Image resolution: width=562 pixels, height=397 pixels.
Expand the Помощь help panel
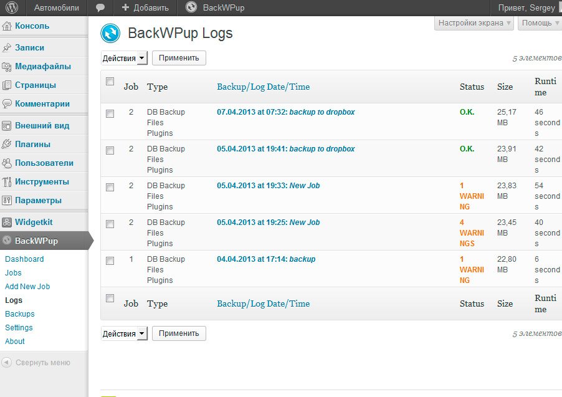pos(540,23)
